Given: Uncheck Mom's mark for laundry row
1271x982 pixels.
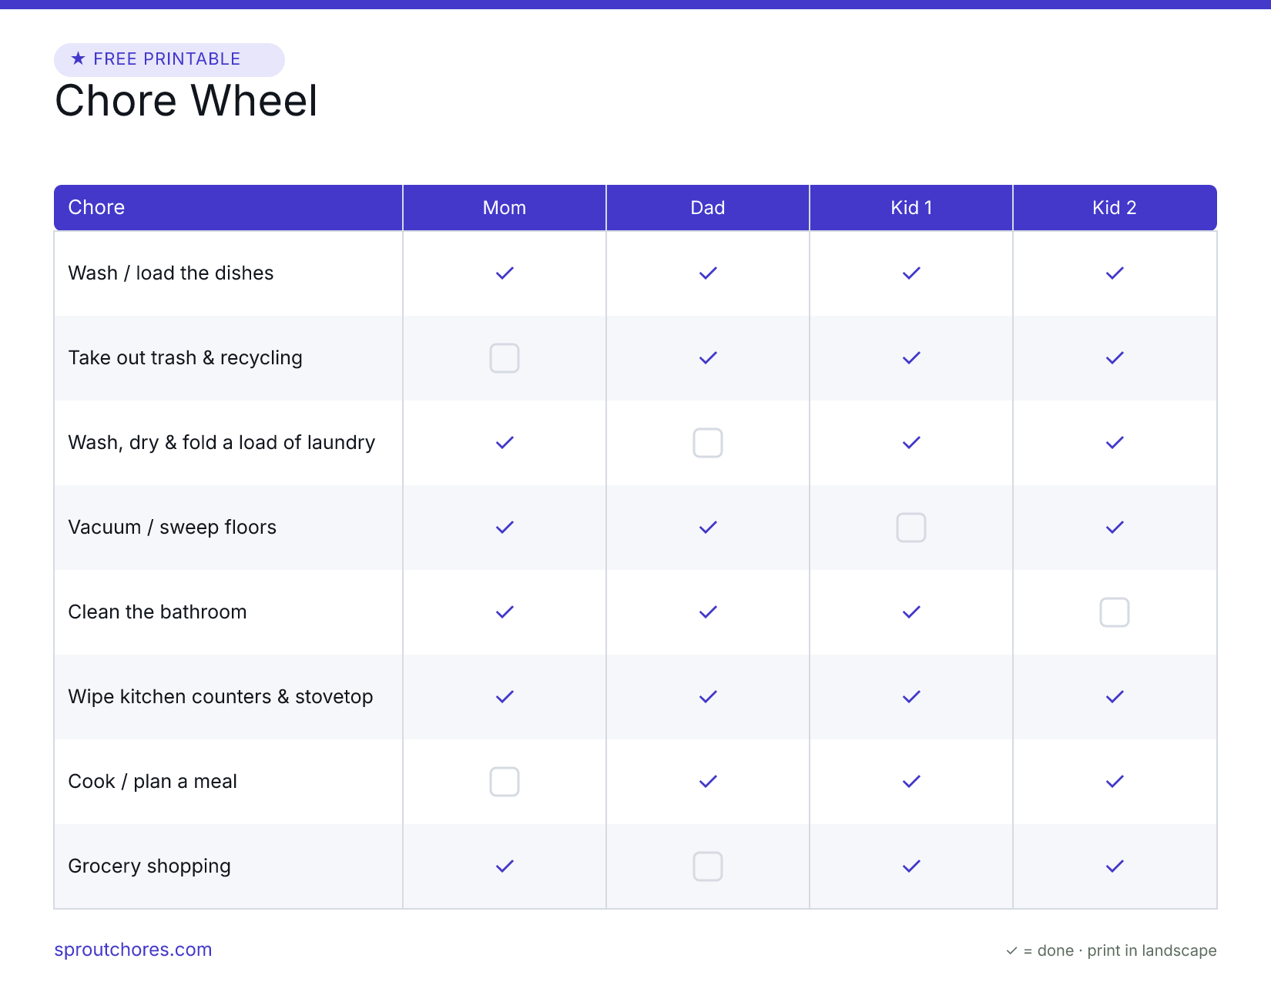Looking at the screenshot, I should (x=505, y=443).
